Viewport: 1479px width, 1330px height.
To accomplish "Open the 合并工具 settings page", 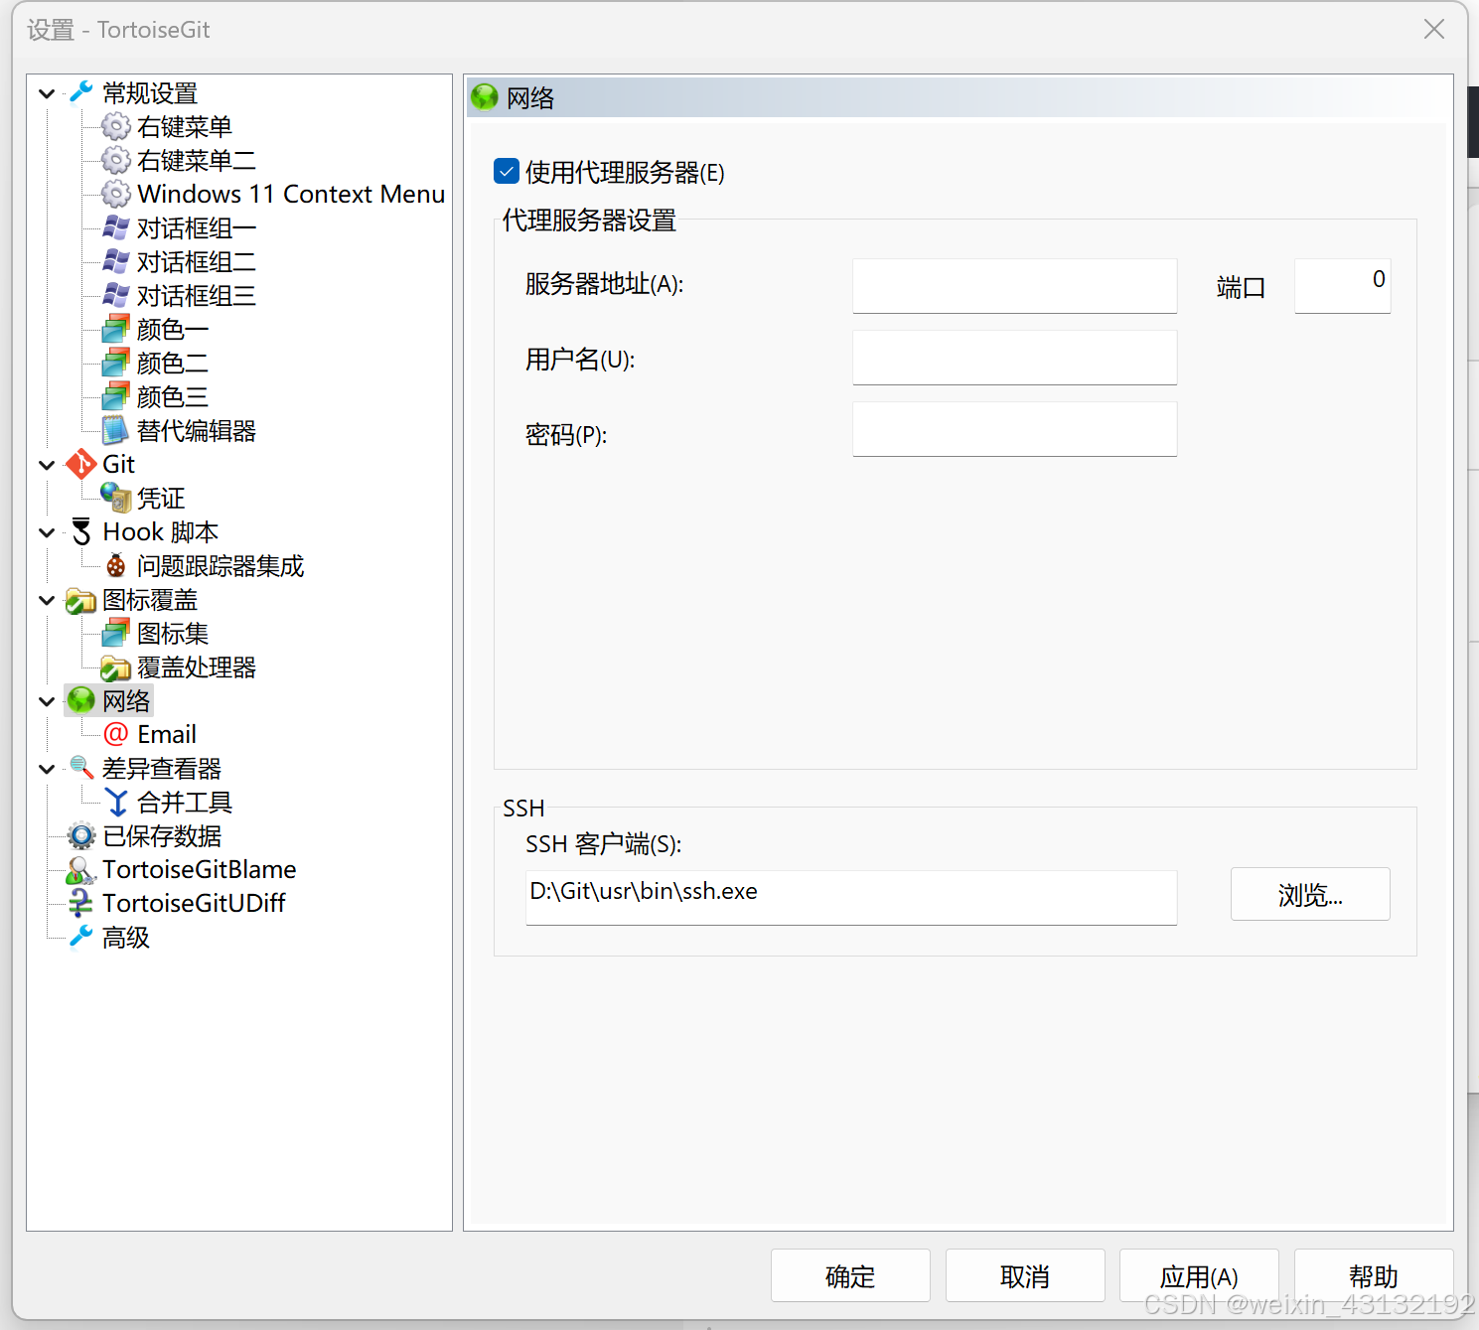I will pos(185,802).
